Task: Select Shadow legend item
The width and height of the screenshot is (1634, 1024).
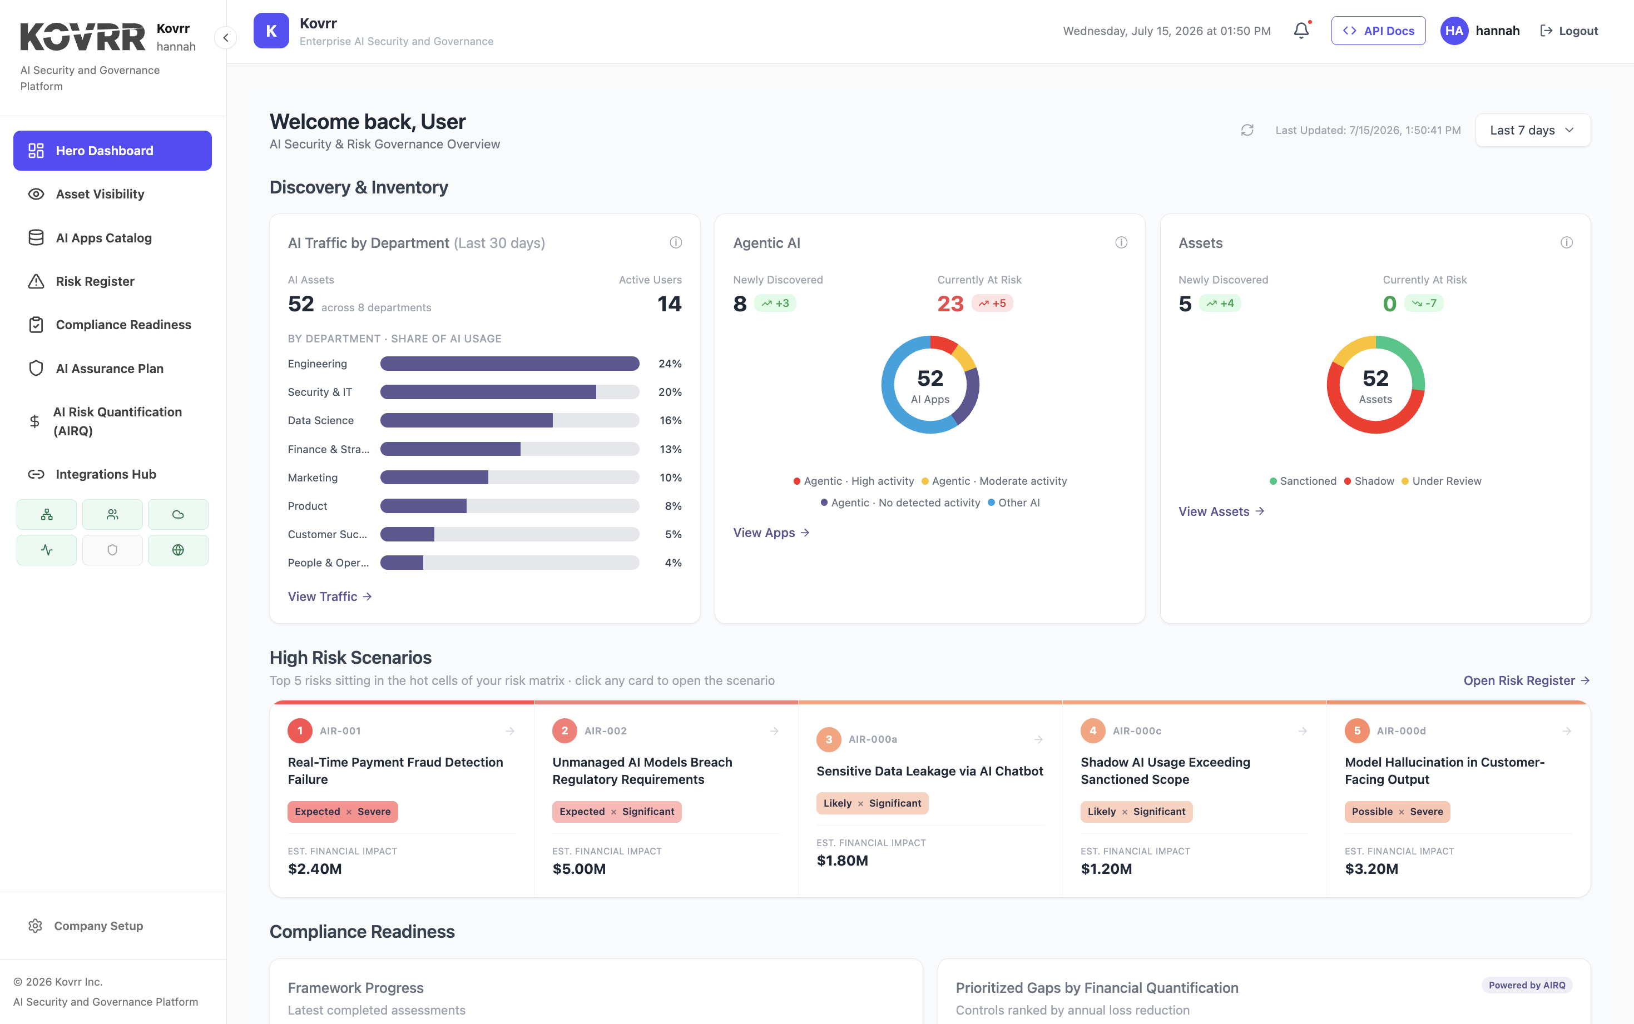Action: (1369, 481)
